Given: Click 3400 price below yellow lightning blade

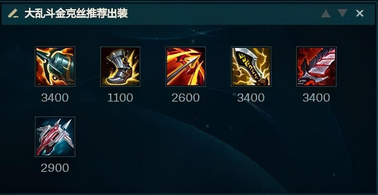Looking at the screenshot, I should pyautogui.click(x=251, y=98).
